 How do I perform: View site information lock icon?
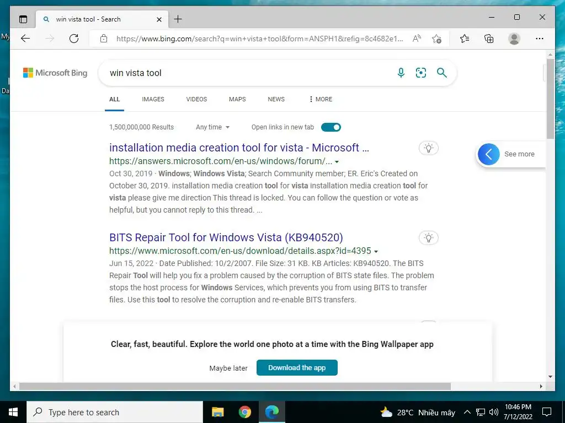point(104,39)
